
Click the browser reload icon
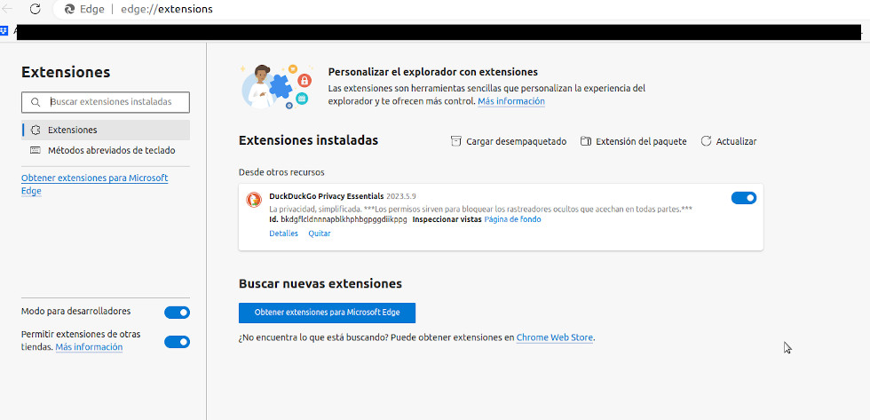point(35,9)
